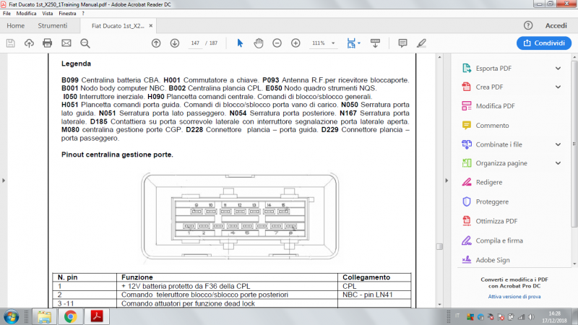Image resolution: width=578 pixels, height=325 pixels.
Task: Click the email envelope icon
Action: tap(66, 43)
